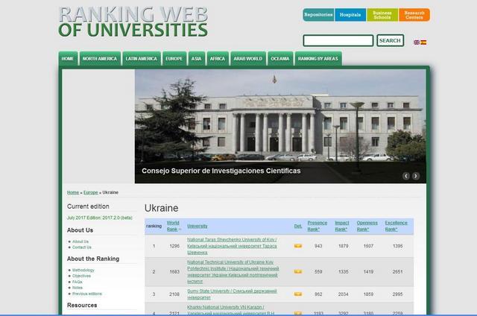This screenshot has width=477, height=316.
Task: Open the LATIN AMERICA tab
Action: coord(142,58)
